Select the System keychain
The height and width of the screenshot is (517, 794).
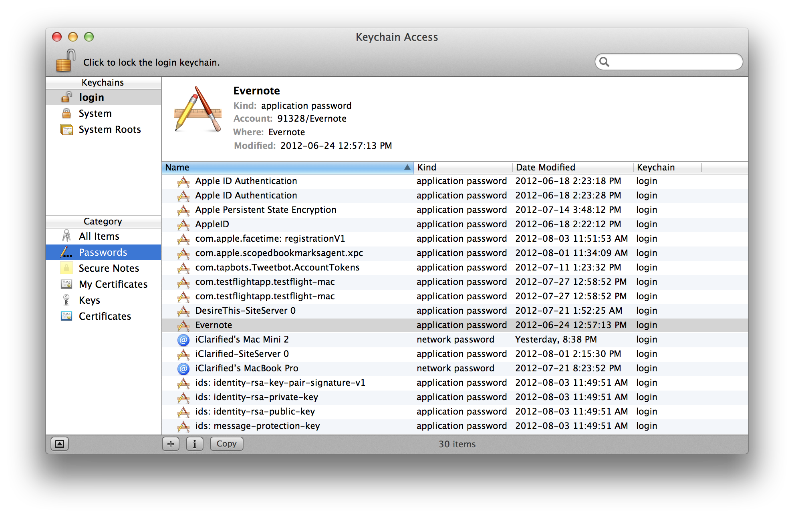coord(103,113)
